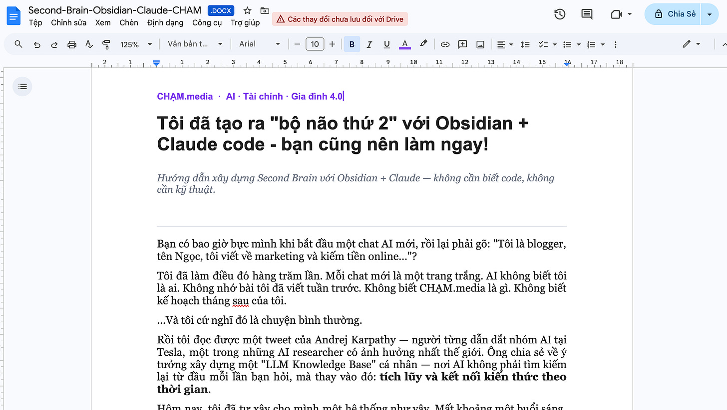Screen dimensions: 727x410
Task: Move document to folder icon
Action: 265,10
